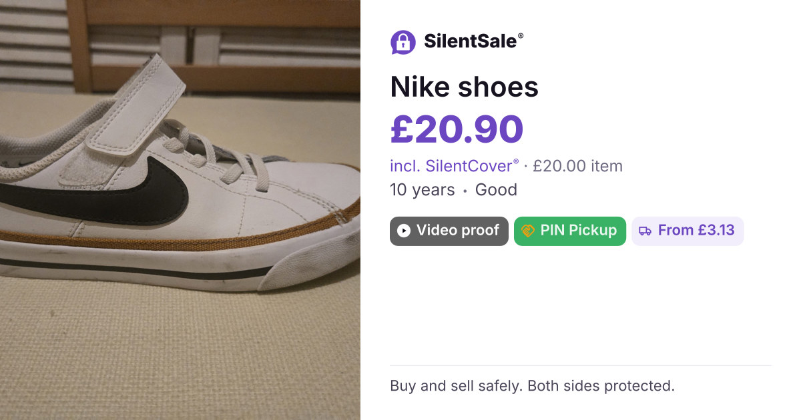Select the green PIN Pickup badge

tap(570, 231)
